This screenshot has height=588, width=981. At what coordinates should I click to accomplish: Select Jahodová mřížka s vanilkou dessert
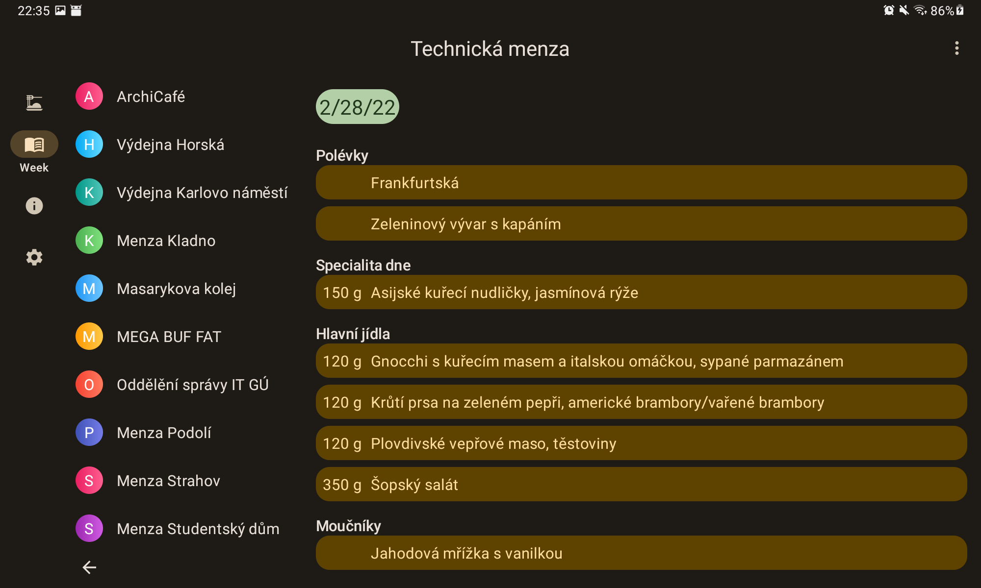pyautogui.click(x=641, y=553)
